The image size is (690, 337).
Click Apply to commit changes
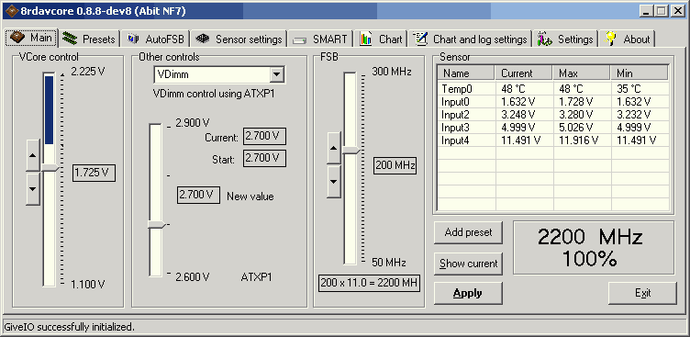tap(468, 293)
